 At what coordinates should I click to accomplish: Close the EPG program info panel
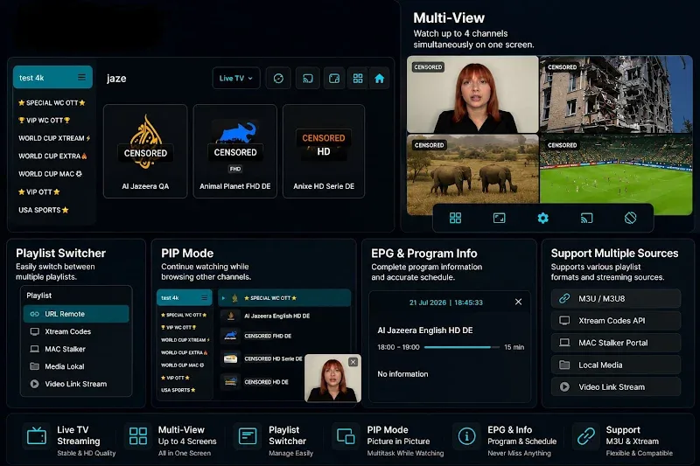518,302
